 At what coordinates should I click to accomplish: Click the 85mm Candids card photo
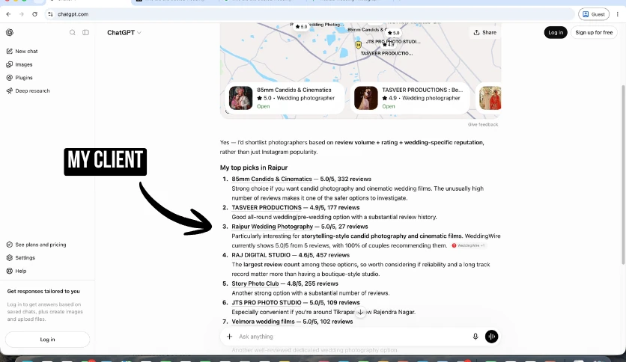pyautogui.click(x=240, y=98)
